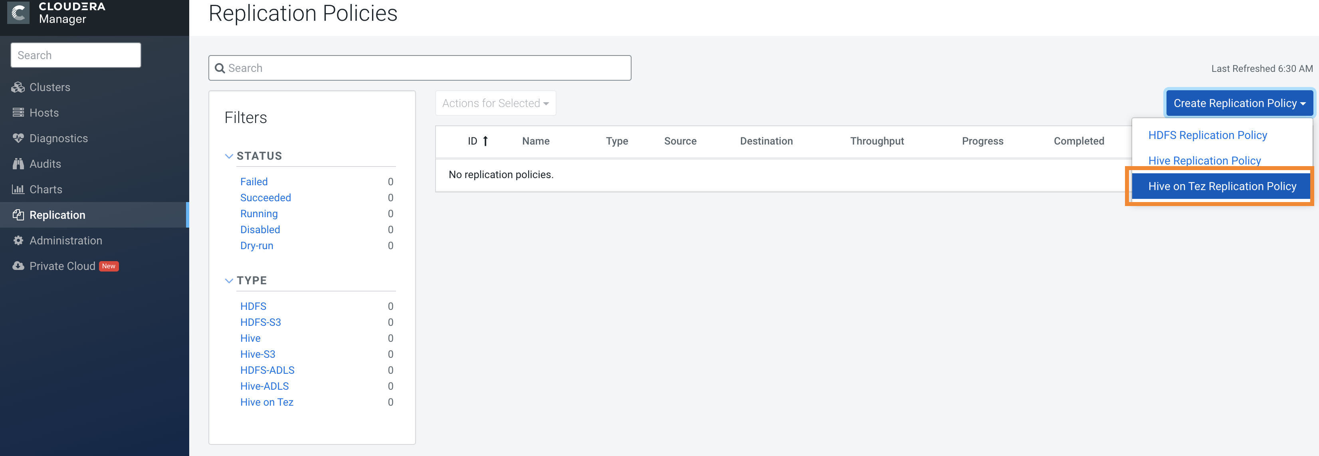The height and width of the screenshot is (456, 1319).
Task: Click the Cloudera Manager logo
Action: [x=18, y=12]
